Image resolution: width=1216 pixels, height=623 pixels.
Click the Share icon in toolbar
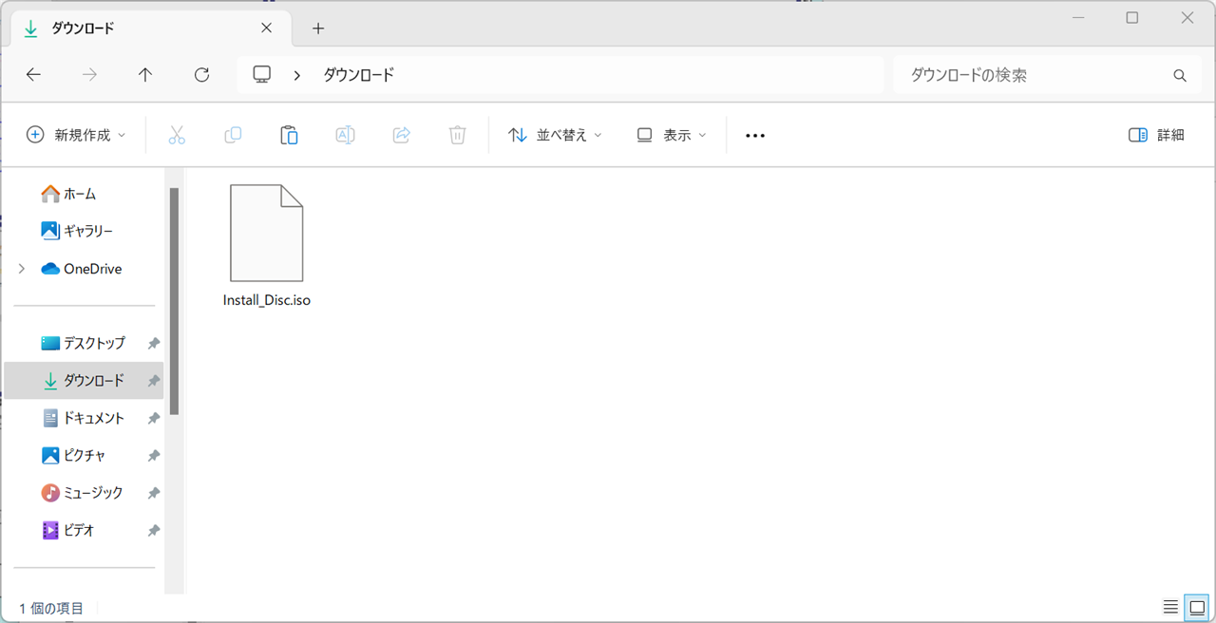coord(401,135)
